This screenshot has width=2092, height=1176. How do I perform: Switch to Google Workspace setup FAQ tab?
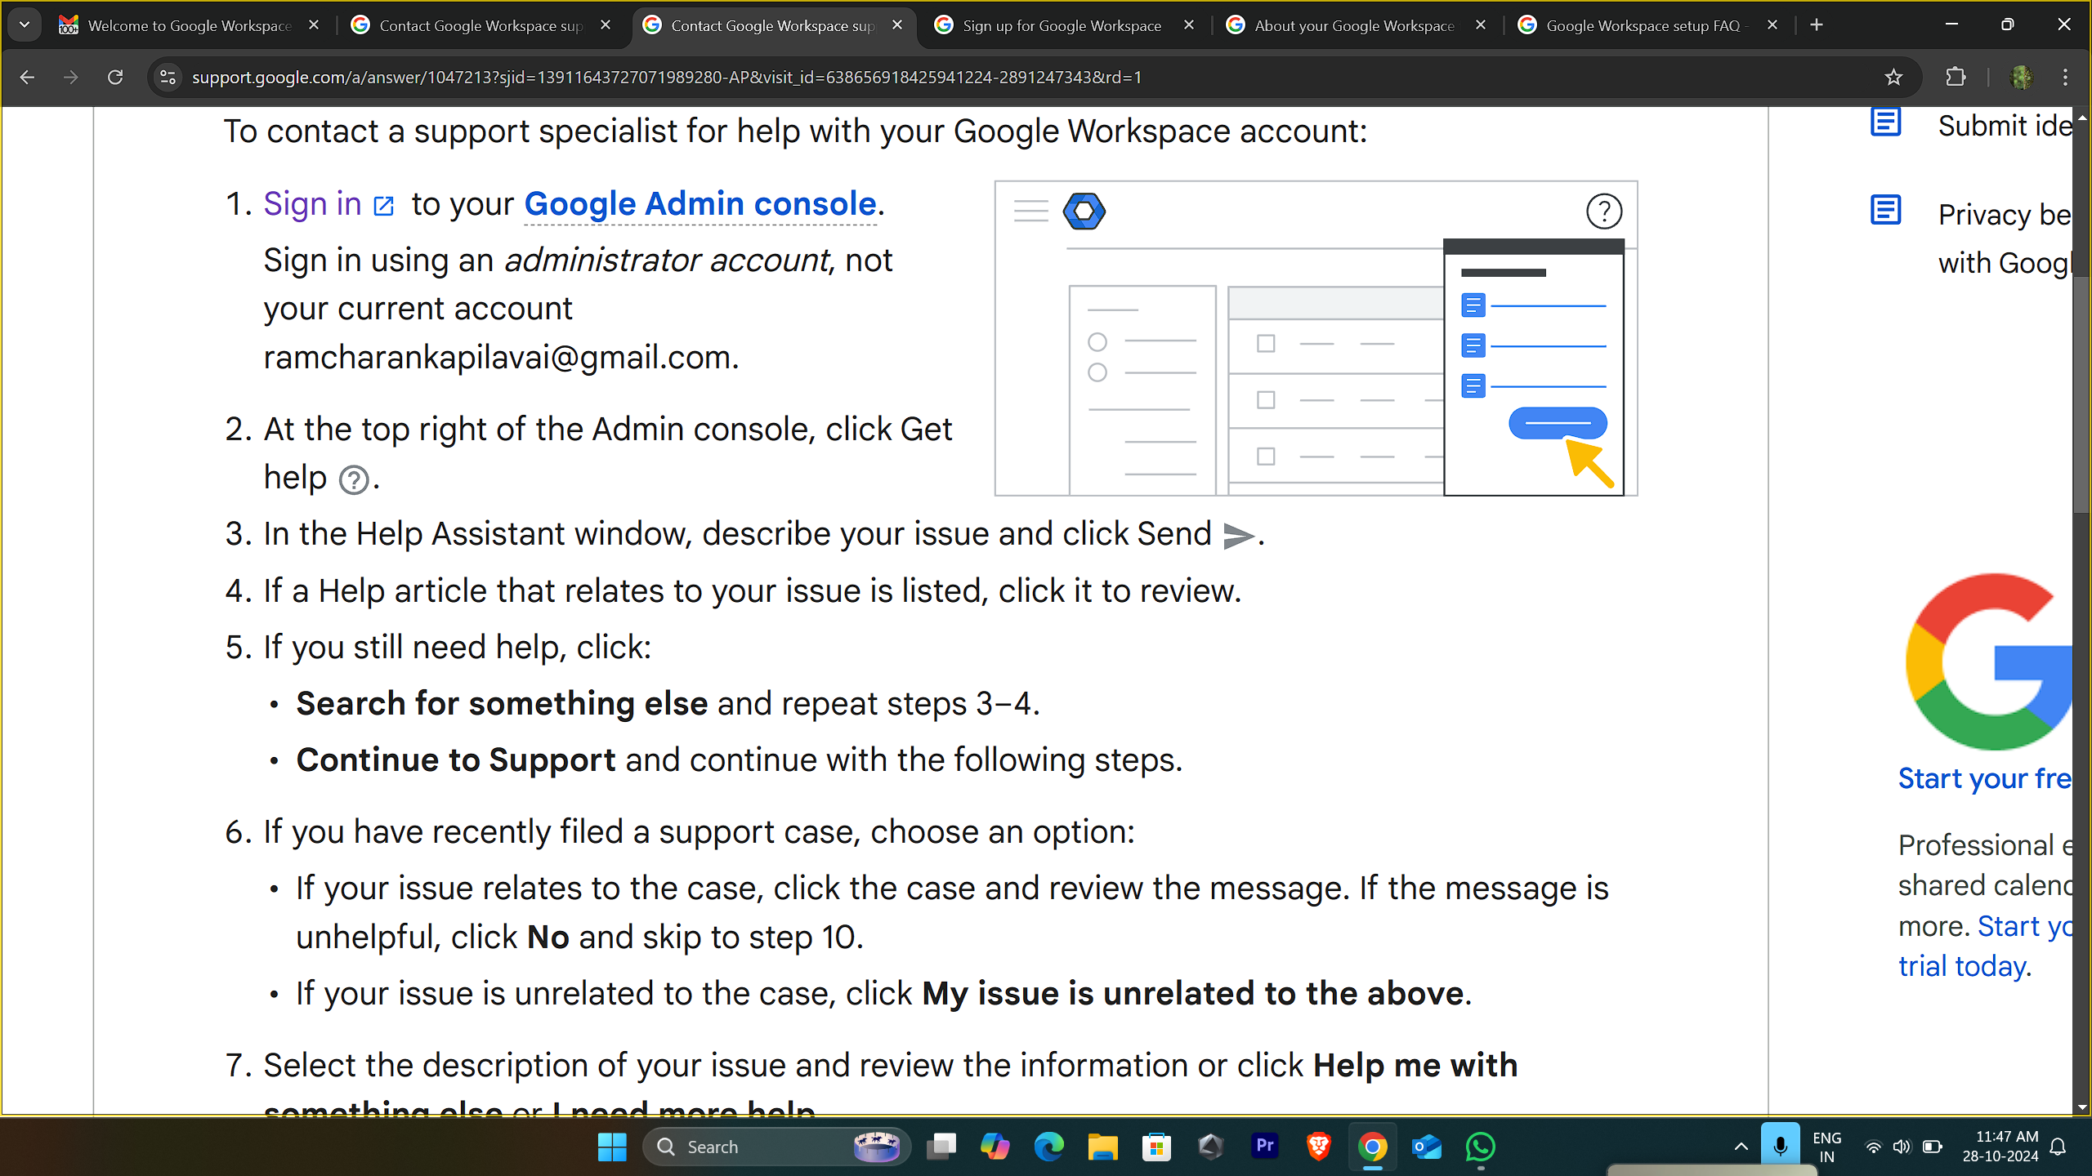pyautogui.click(x=1643, y=25)
